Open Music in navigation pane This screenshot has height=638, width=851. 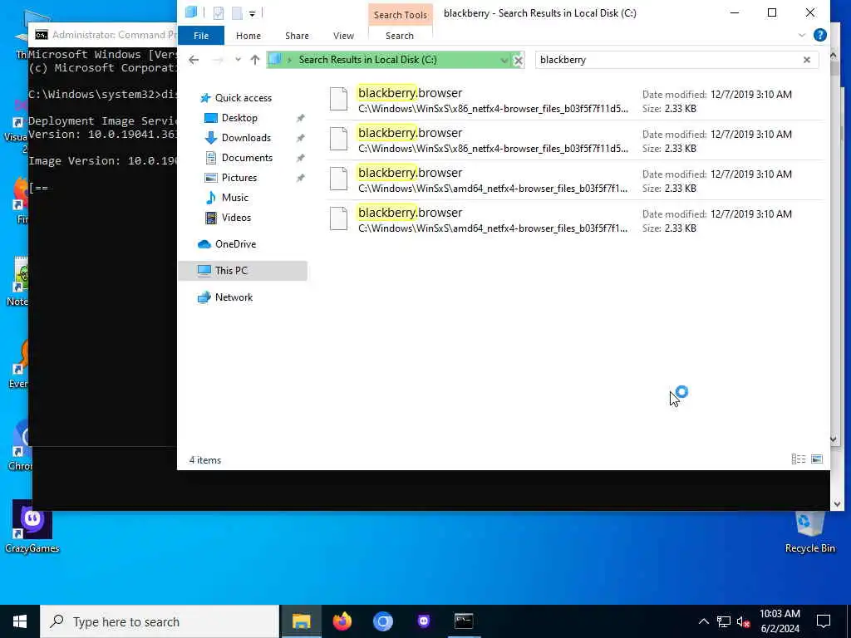point(234,198)
